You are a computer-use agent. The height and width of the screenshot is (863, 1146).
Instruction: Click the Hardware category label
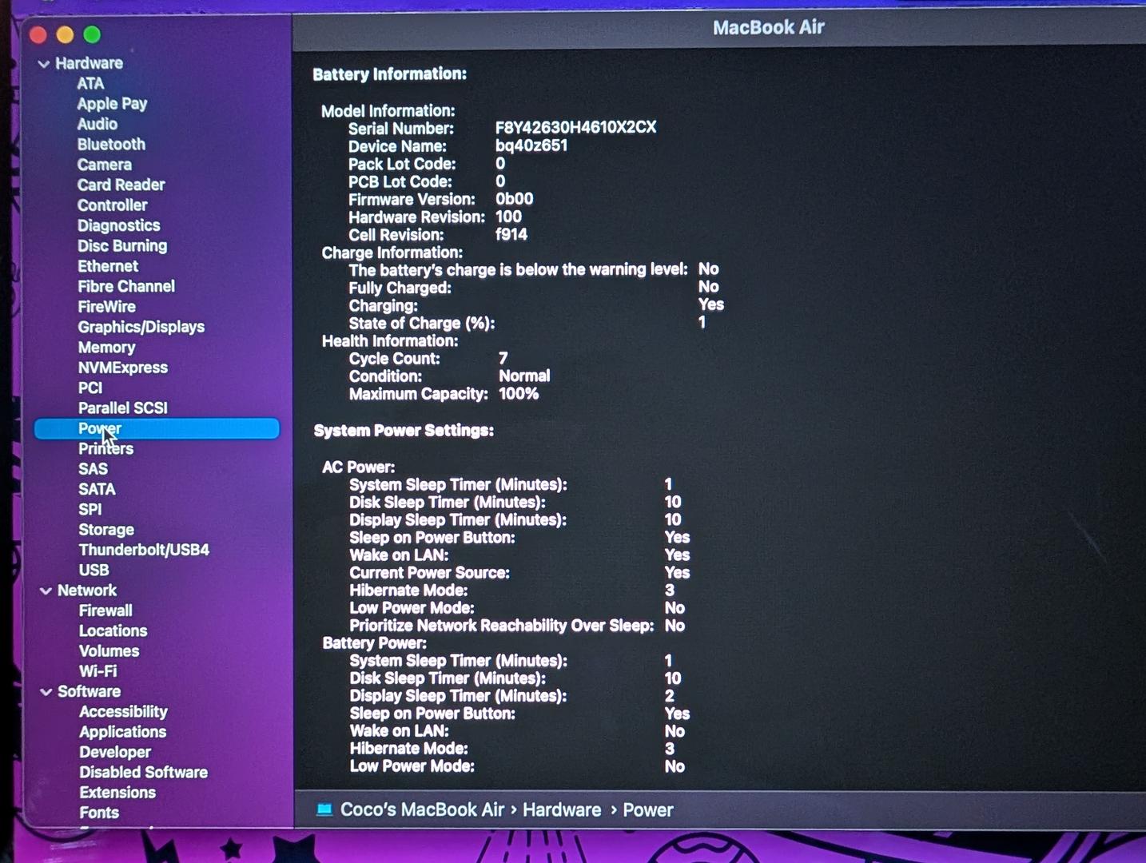(89, 63)
